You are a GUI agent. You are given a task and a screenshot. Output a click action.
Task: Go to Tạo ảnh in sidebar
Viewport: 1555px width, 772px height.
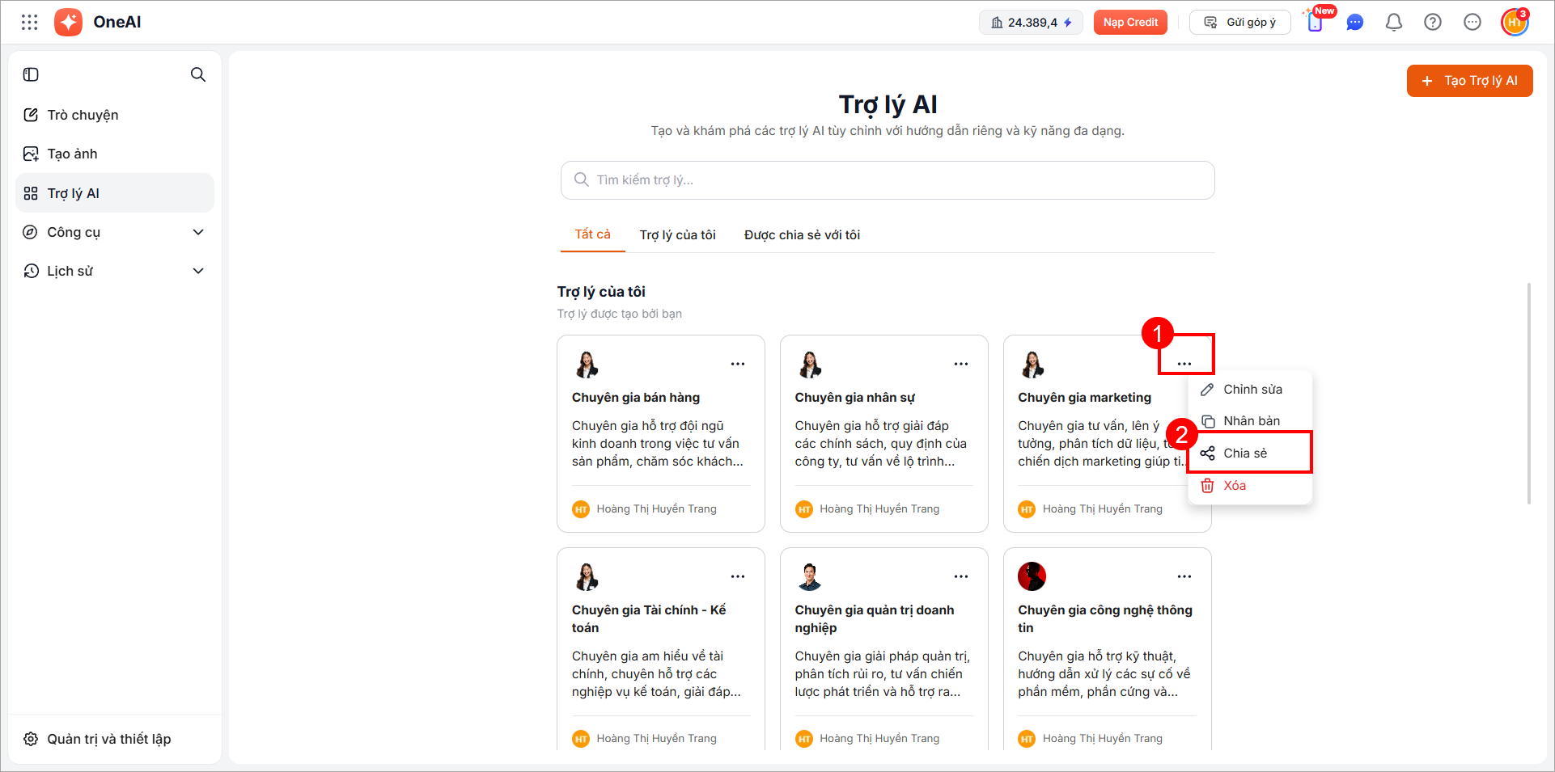[x=115, y=154]
